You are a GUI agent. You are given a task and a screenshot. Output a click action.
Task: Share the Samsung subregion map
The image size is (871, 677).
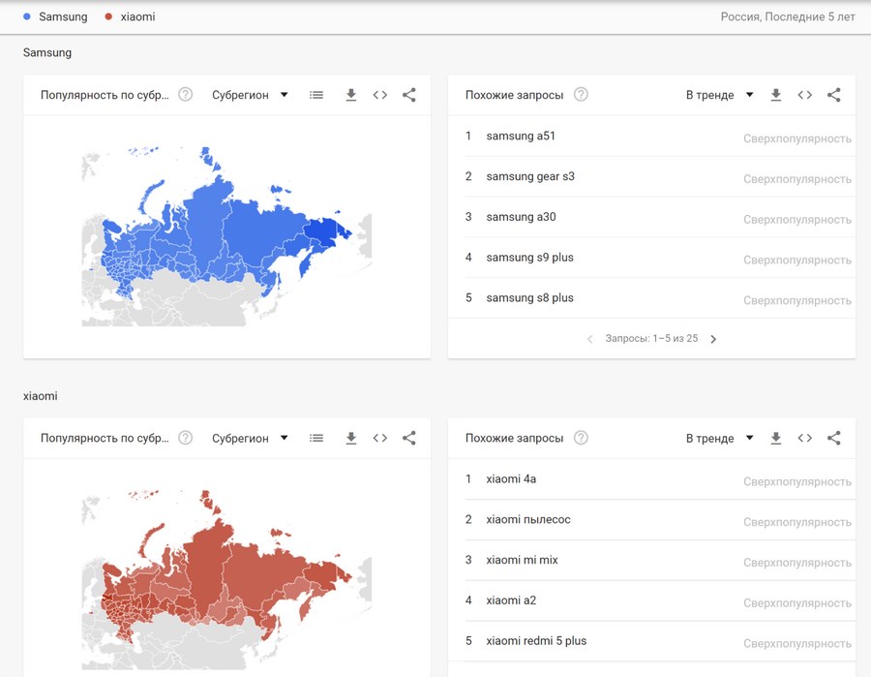[x=408, y=95]
